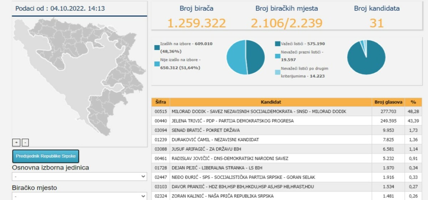
Task: Click the voter turnout pie chart
Action: pyautogui.click(x=246, y=57)
